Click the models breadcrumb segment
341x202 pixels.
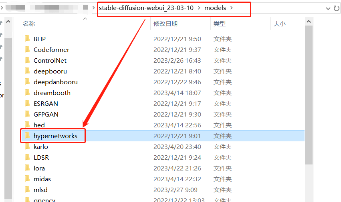[215, 8]
